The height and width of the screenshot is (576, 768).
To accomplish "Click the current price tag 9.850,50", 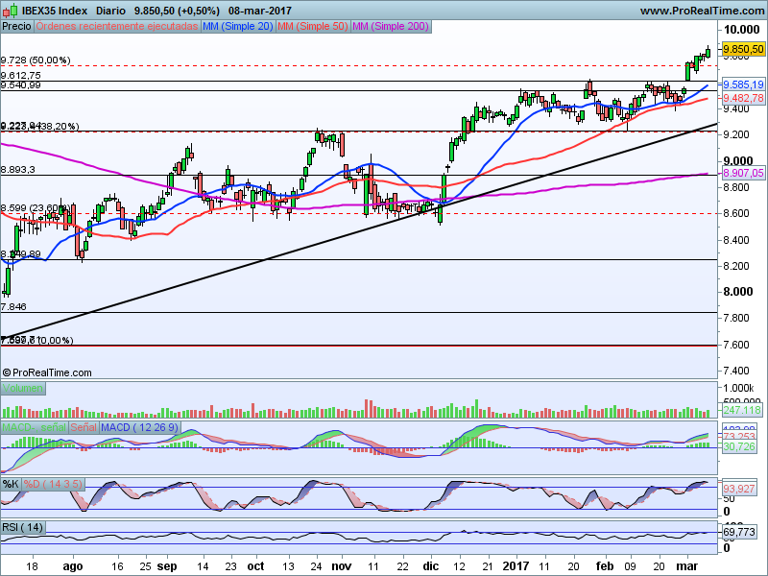I will click(x=743, y=49).
